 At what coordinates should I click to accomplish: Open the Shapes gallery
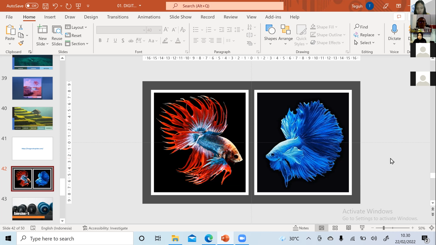pos(270,34)
